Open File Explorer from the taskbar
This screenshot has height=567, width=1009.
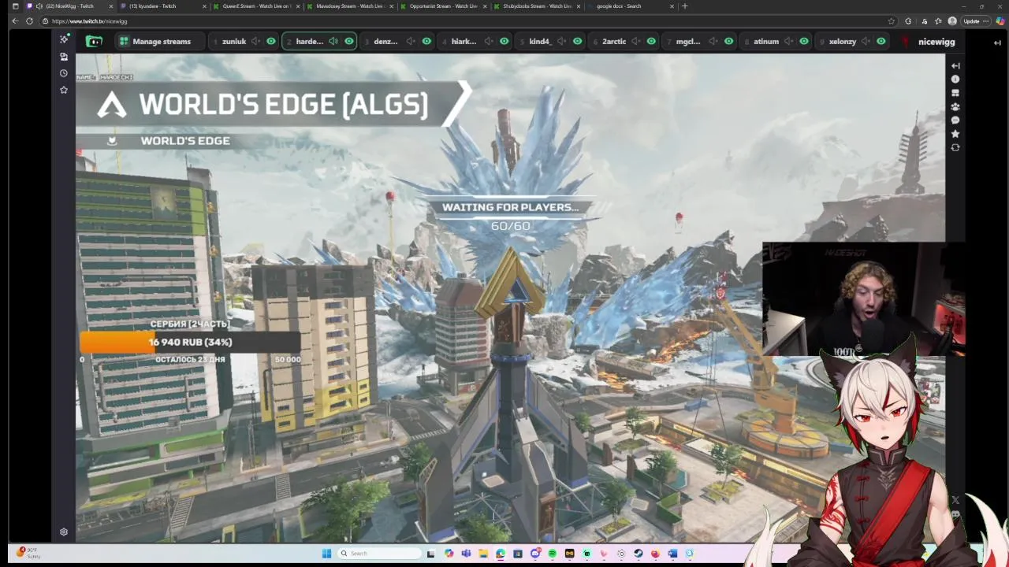(482, 554)
